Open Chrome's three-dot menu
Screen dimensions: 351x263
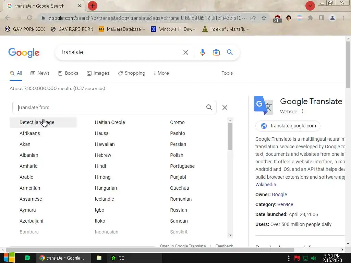tap(343, 18)
